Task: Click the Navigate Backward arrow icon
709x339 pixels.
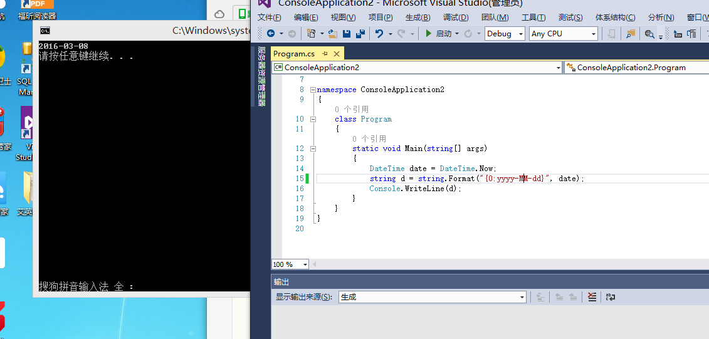Action: click(x=271, y=33)
